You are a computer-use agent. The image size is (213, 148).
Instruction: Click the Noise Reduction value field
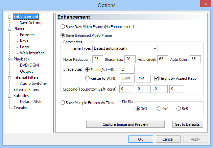click(98, 59)
